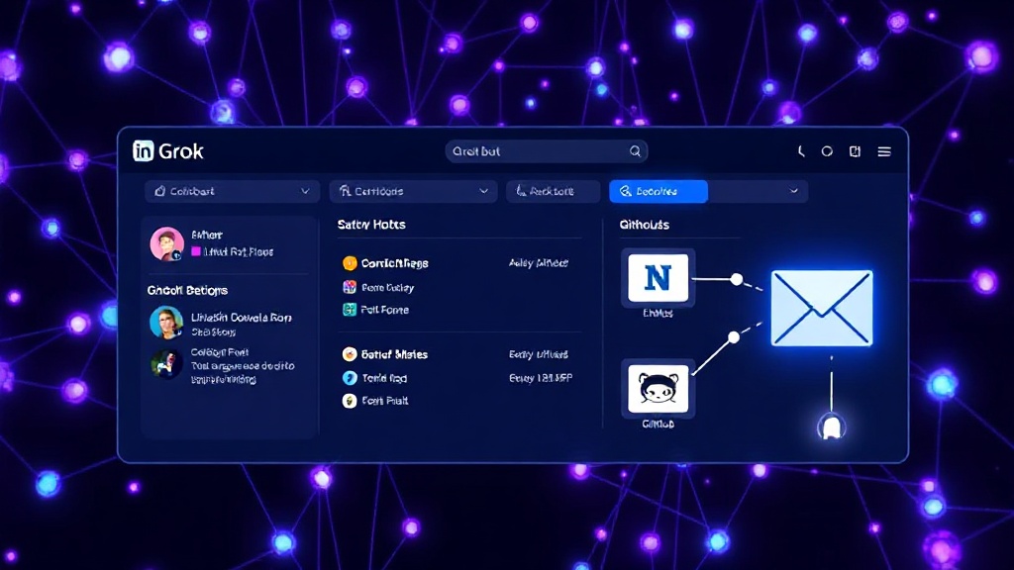The width and height of the screenshot is (1014, 570).
Task: Click the caption under the 'N' tile
Action: coord(658,313)
